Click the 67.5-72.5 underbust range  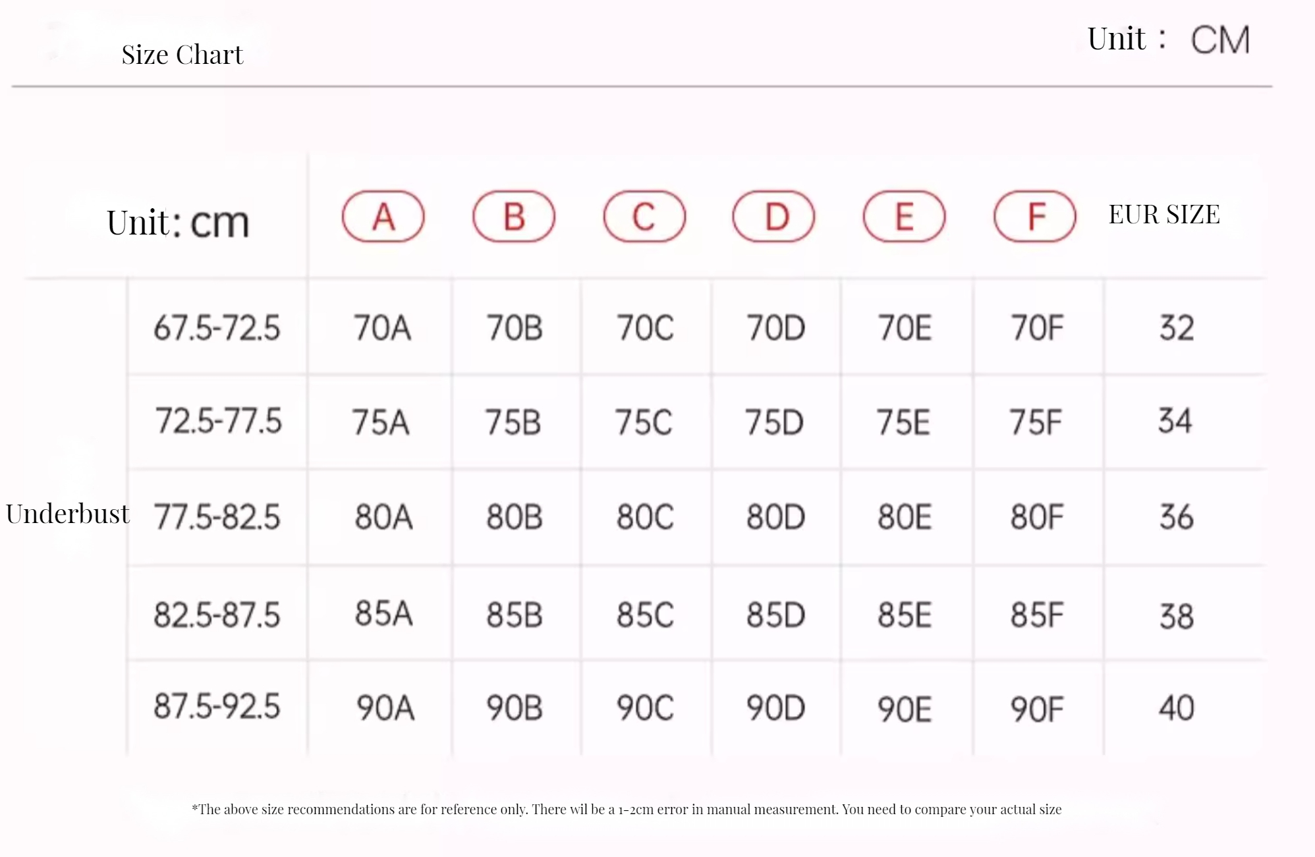[x=217, y=327]
